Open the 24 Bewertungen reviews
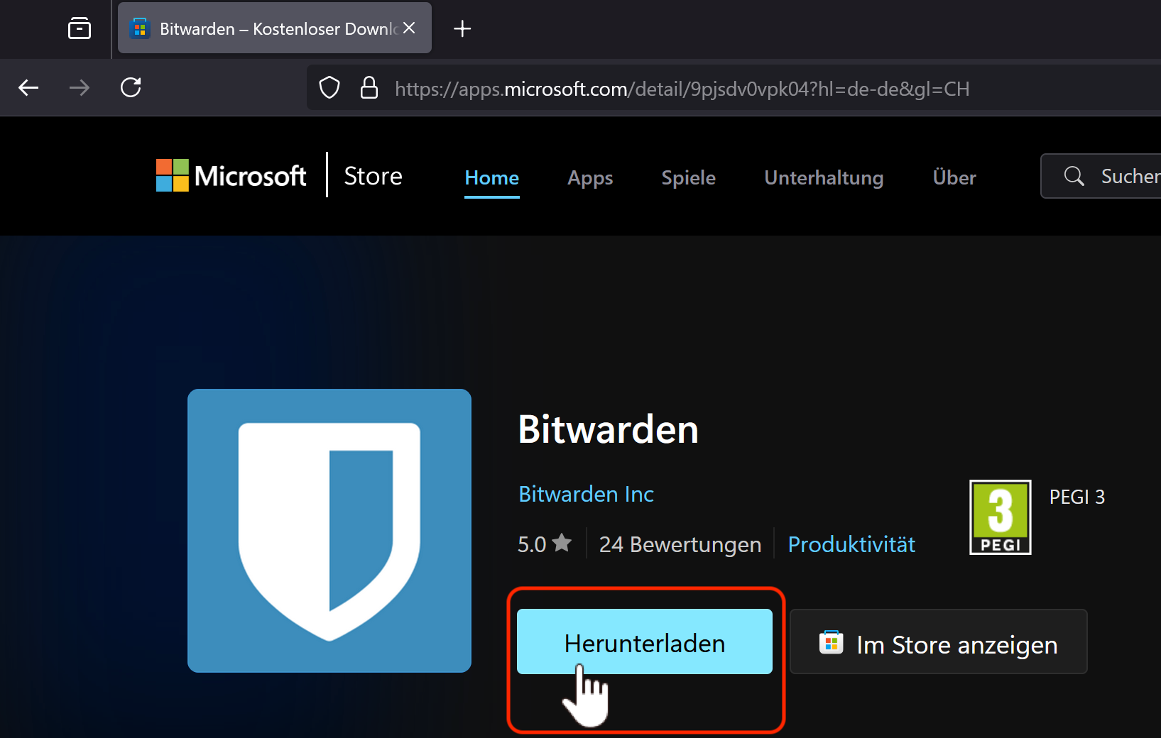The width and height of the screenshot is (1161, 738). (680, 544)
